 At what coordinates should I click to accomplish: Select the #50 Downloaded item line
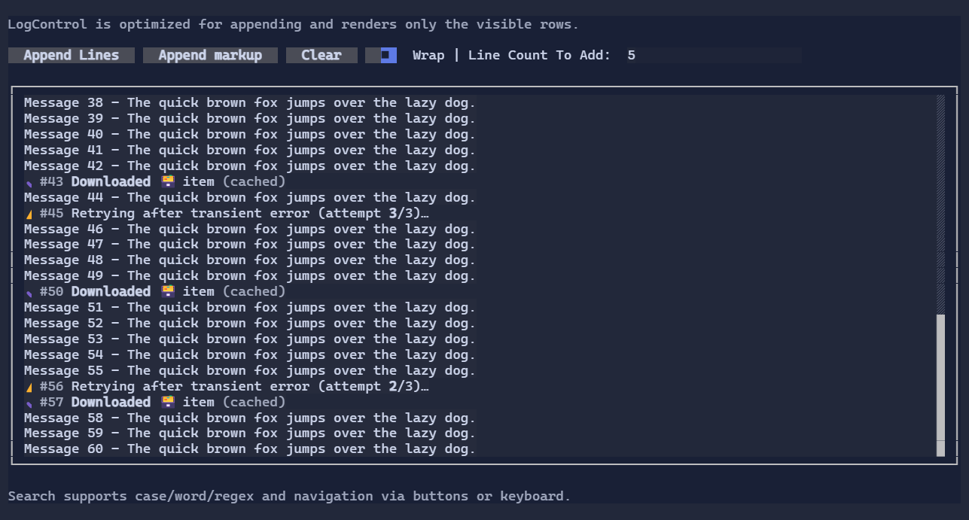(155, 291)
